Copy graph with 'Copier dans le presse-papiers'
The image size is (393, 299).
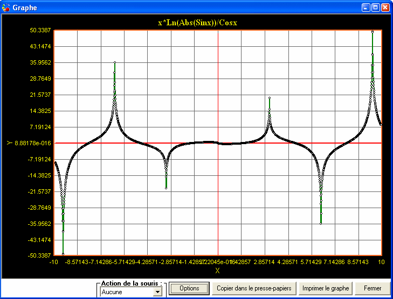point(254,288)
